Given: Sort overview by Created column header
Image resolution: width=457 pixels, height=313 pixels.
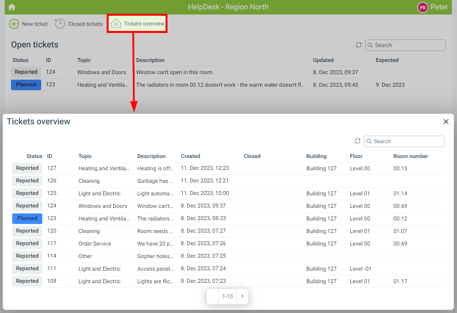Looking at the screenshot, I should (190, 156).
